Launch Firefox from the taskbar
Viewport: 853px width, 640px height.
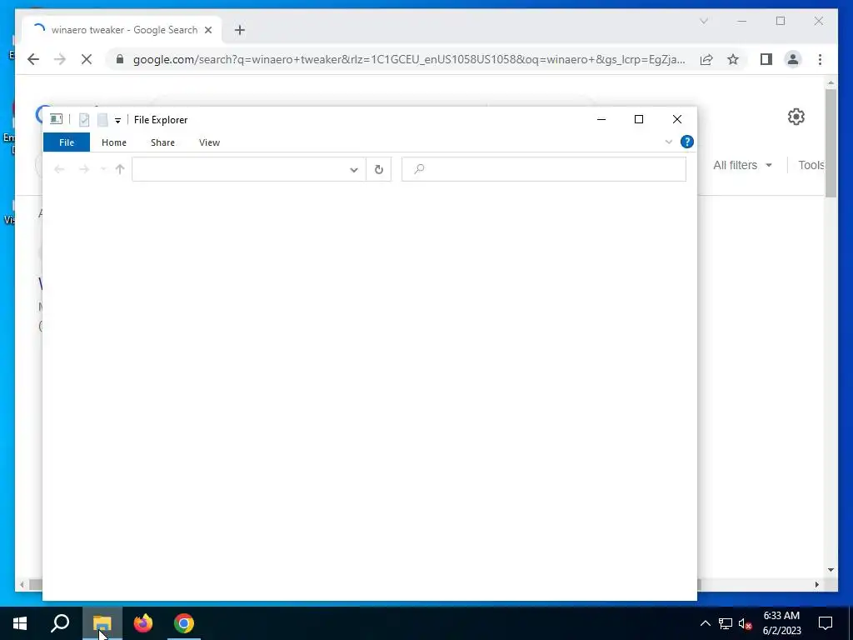[143, 623]
